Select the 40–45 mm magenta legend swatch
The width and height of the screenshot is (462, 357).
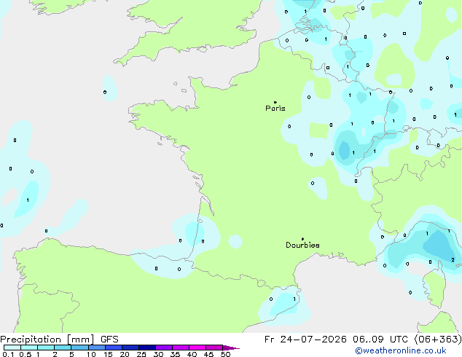[x=197, y=348]
